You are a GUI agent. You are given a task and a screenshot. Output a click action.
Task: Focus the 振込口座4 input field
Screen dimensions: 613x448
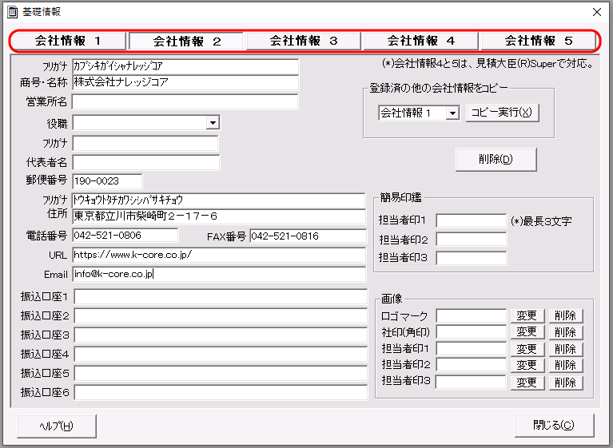(x=221, y=355)
